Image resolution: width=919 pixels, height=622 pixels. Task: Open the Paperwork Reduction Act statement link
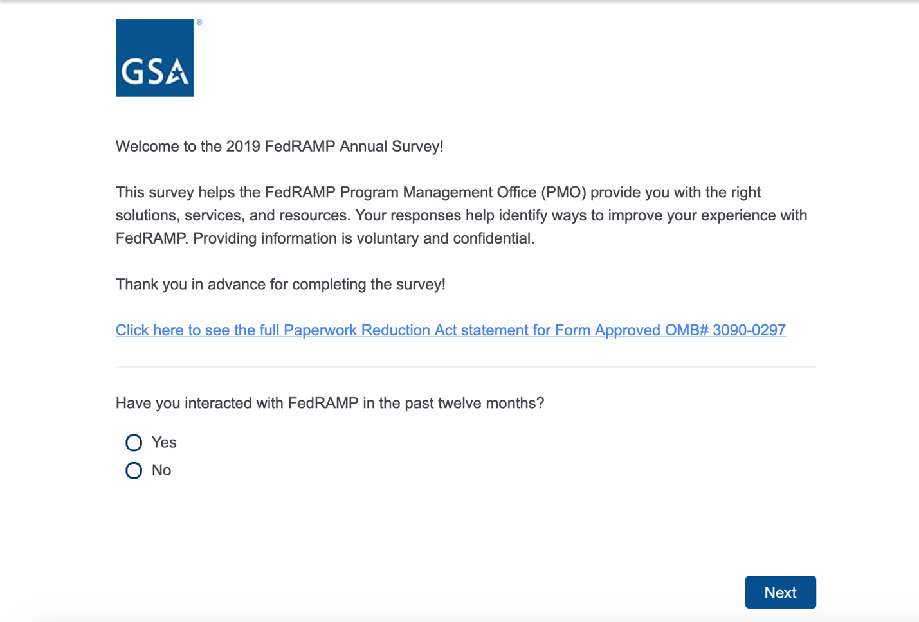(x=450, y=330)
